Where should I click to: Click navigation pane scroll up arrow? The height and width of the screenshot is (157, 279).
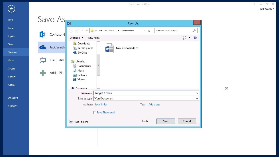[x=98, y=43]
